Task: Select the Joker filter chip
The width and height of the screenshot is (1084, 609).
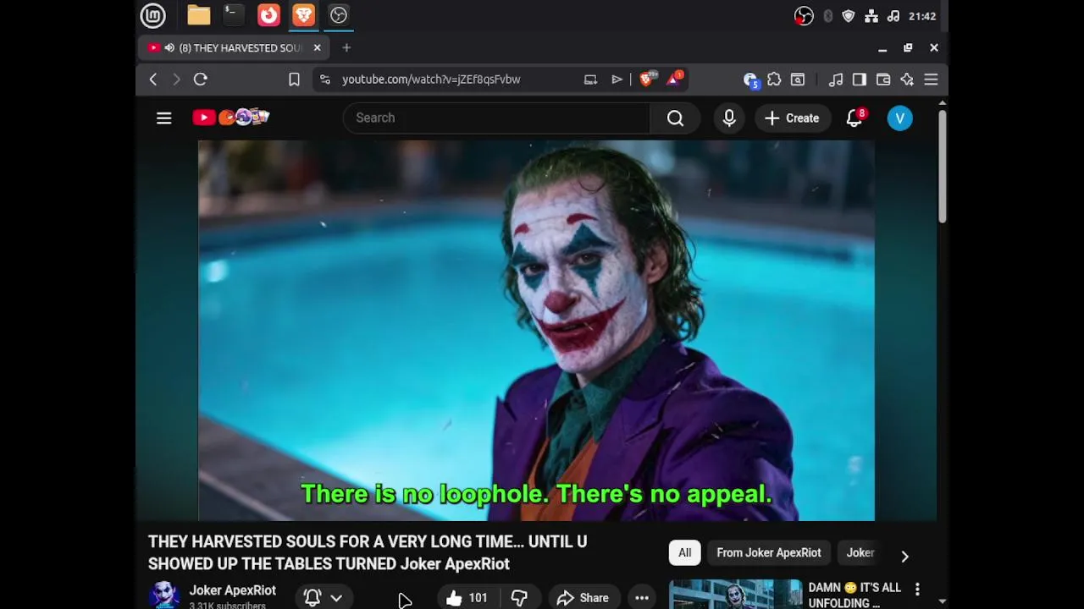Action: point(860,552)
